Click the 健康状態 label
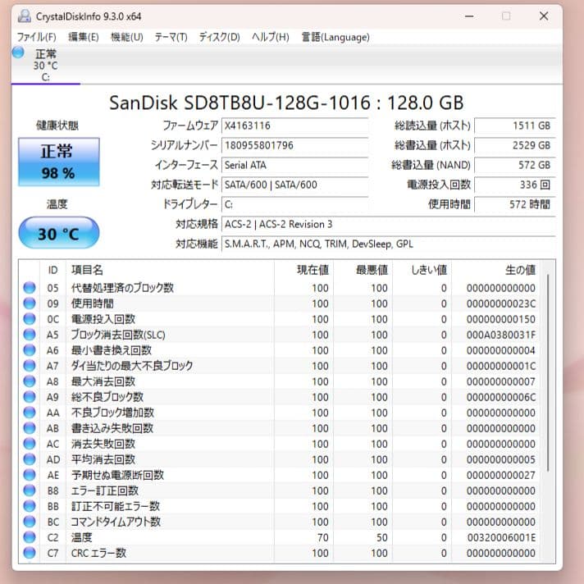The height and width of the screenshot is (584, 584). [x=57, y=125]
